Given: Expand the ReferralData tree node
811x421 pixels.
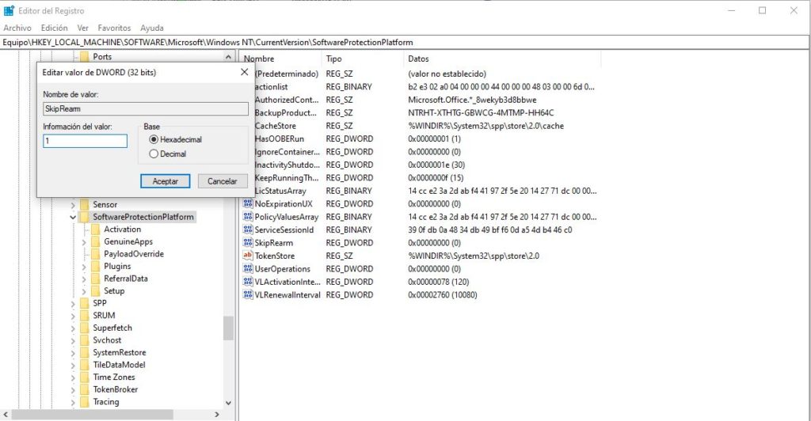Looking at the screenshot, I should 84,279.
